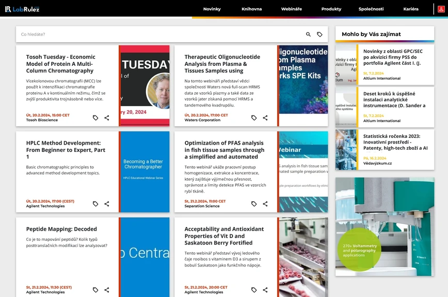Click 'Agilent Technologies' under HPLC Method card
This screenshot has width=448, height=297.
pos(45,206)
